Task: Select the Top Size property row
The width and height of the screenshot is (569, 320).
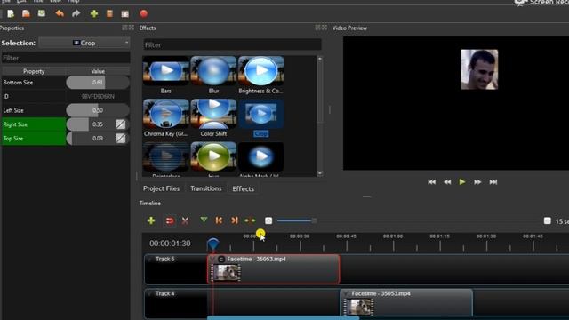Action: pyautogui.click(x=65, y=139)
